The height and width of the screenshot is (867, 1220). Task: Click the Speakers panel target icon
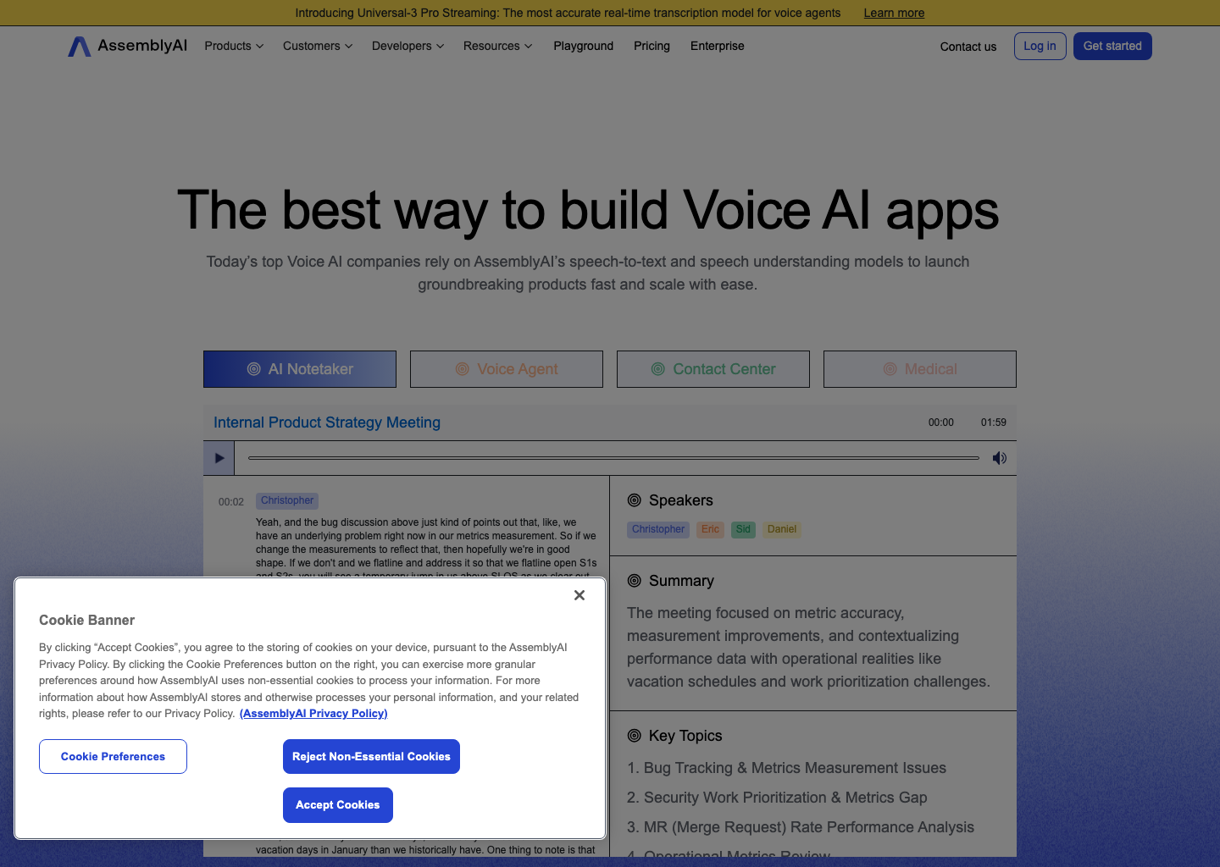point(634,500)
